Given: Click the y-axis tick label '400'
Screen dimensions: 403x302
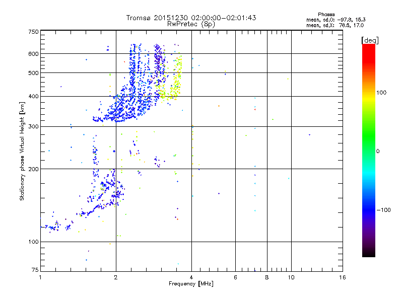Looking at the screenshot, I should click(x=33, y=96).
